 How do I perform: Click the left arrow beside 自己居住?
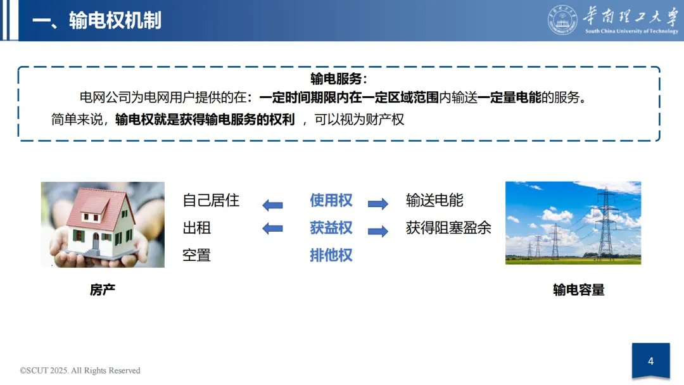[272, 205]
